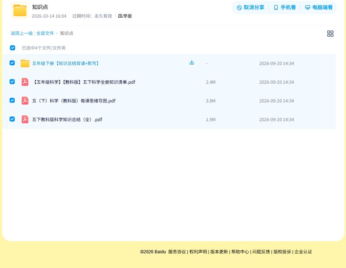Open 电脑端看 desktop viewing option
This screenshot has width=346, height=268.
pos(319,7)
